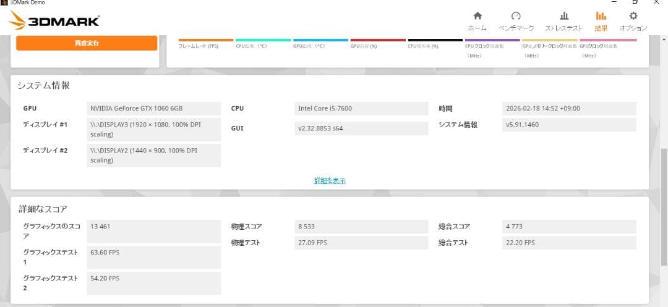Toggle the red GPU負荷 (%) legend
This screenshot has height=307, width=668.
coord(378,43)
